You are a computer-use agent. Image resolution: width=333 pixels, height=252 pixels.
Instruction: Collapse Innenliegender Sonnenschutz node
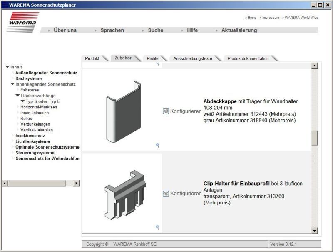click(x=12, y=84)
